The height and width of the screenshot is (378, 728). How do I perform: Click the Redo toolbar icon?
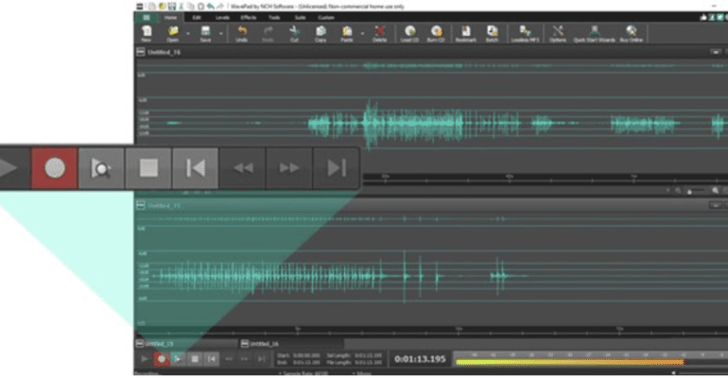pos(268,34)
